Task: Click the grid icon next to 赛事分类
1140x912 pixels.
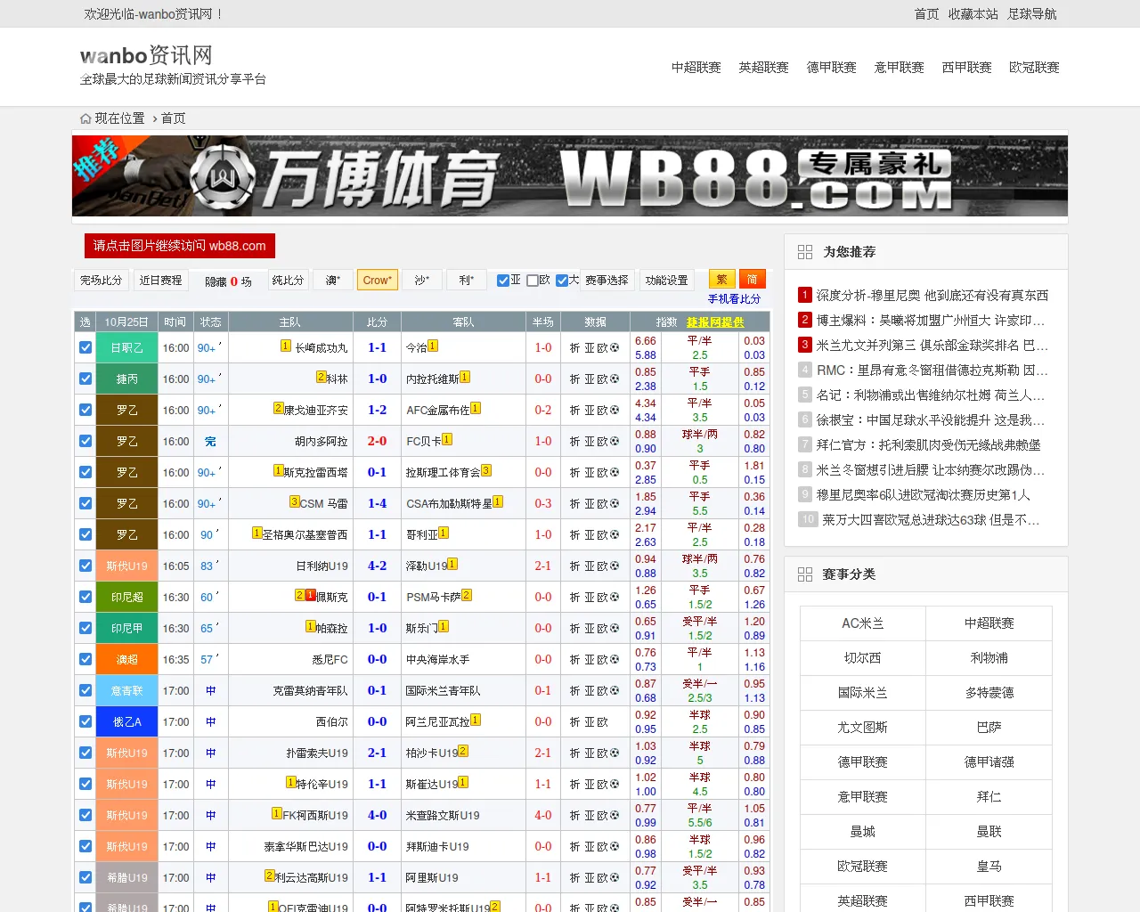Action: [x=805, y=574]
